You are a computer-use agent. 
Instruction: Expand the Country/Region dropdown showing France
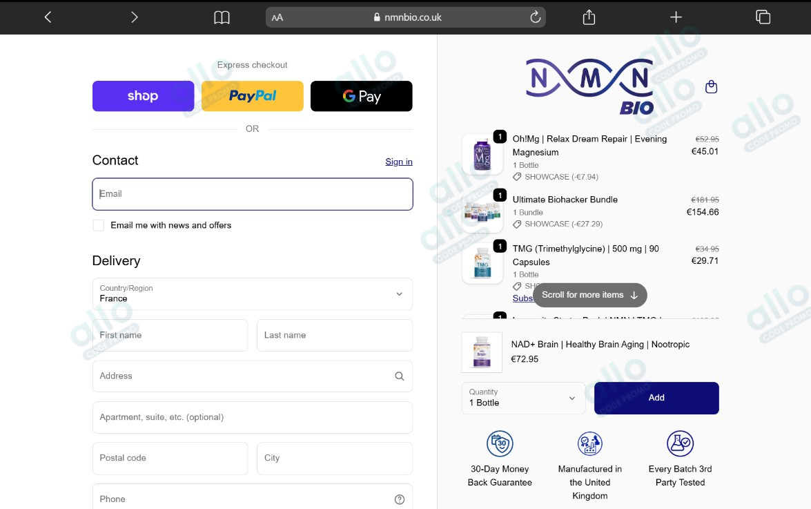tap(252, 294)
